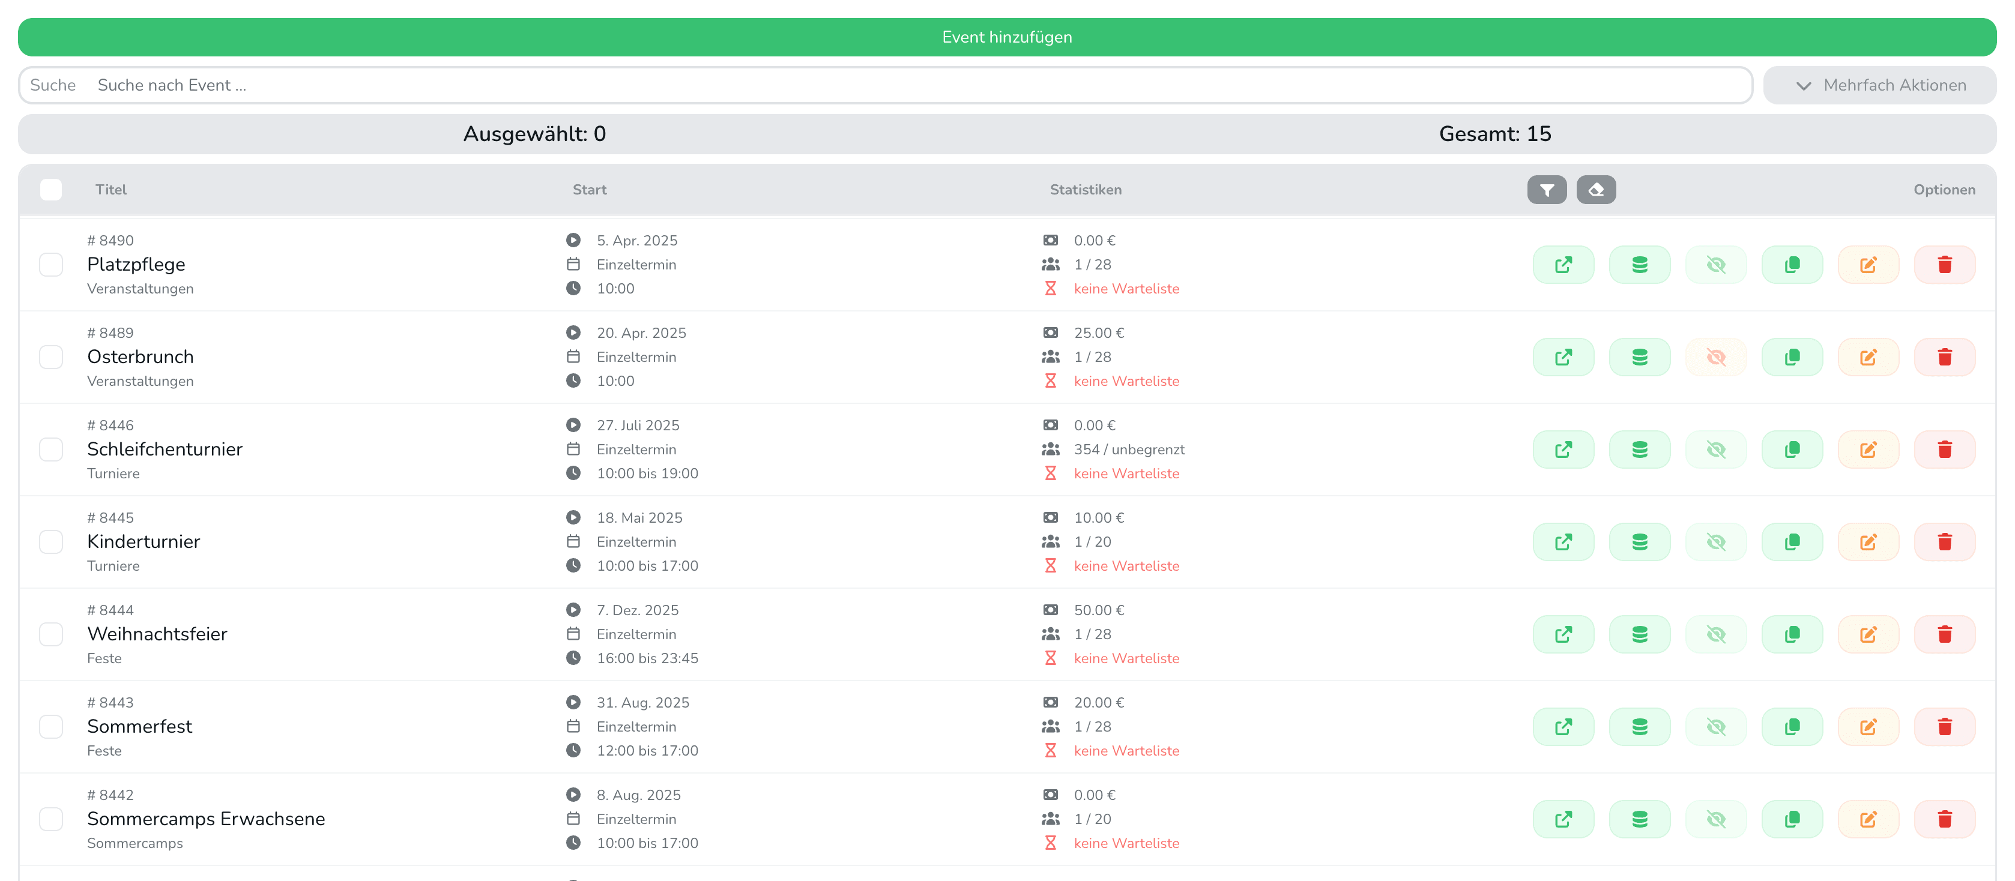Toggle visibility of the Platzpflege event
This screenshot has width=2015, height=881.
coord(1715,265)
